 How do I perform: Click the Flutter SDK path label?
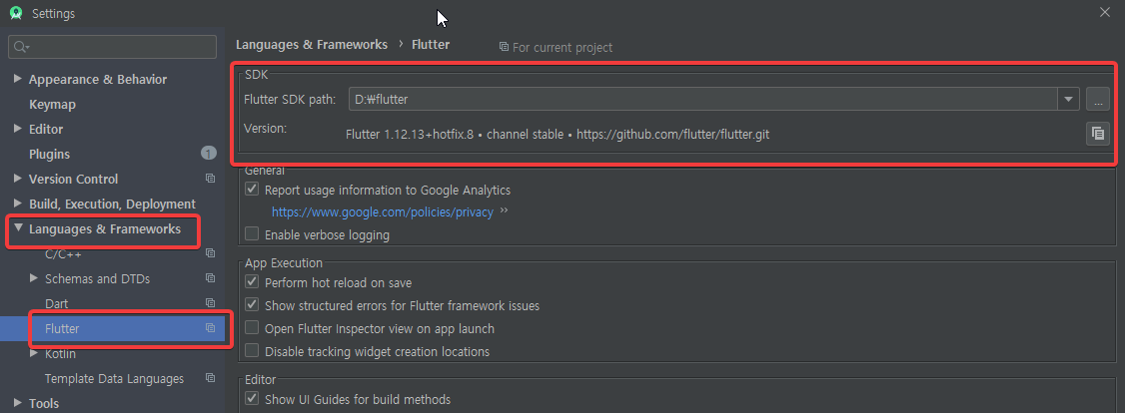click(290, 99)
